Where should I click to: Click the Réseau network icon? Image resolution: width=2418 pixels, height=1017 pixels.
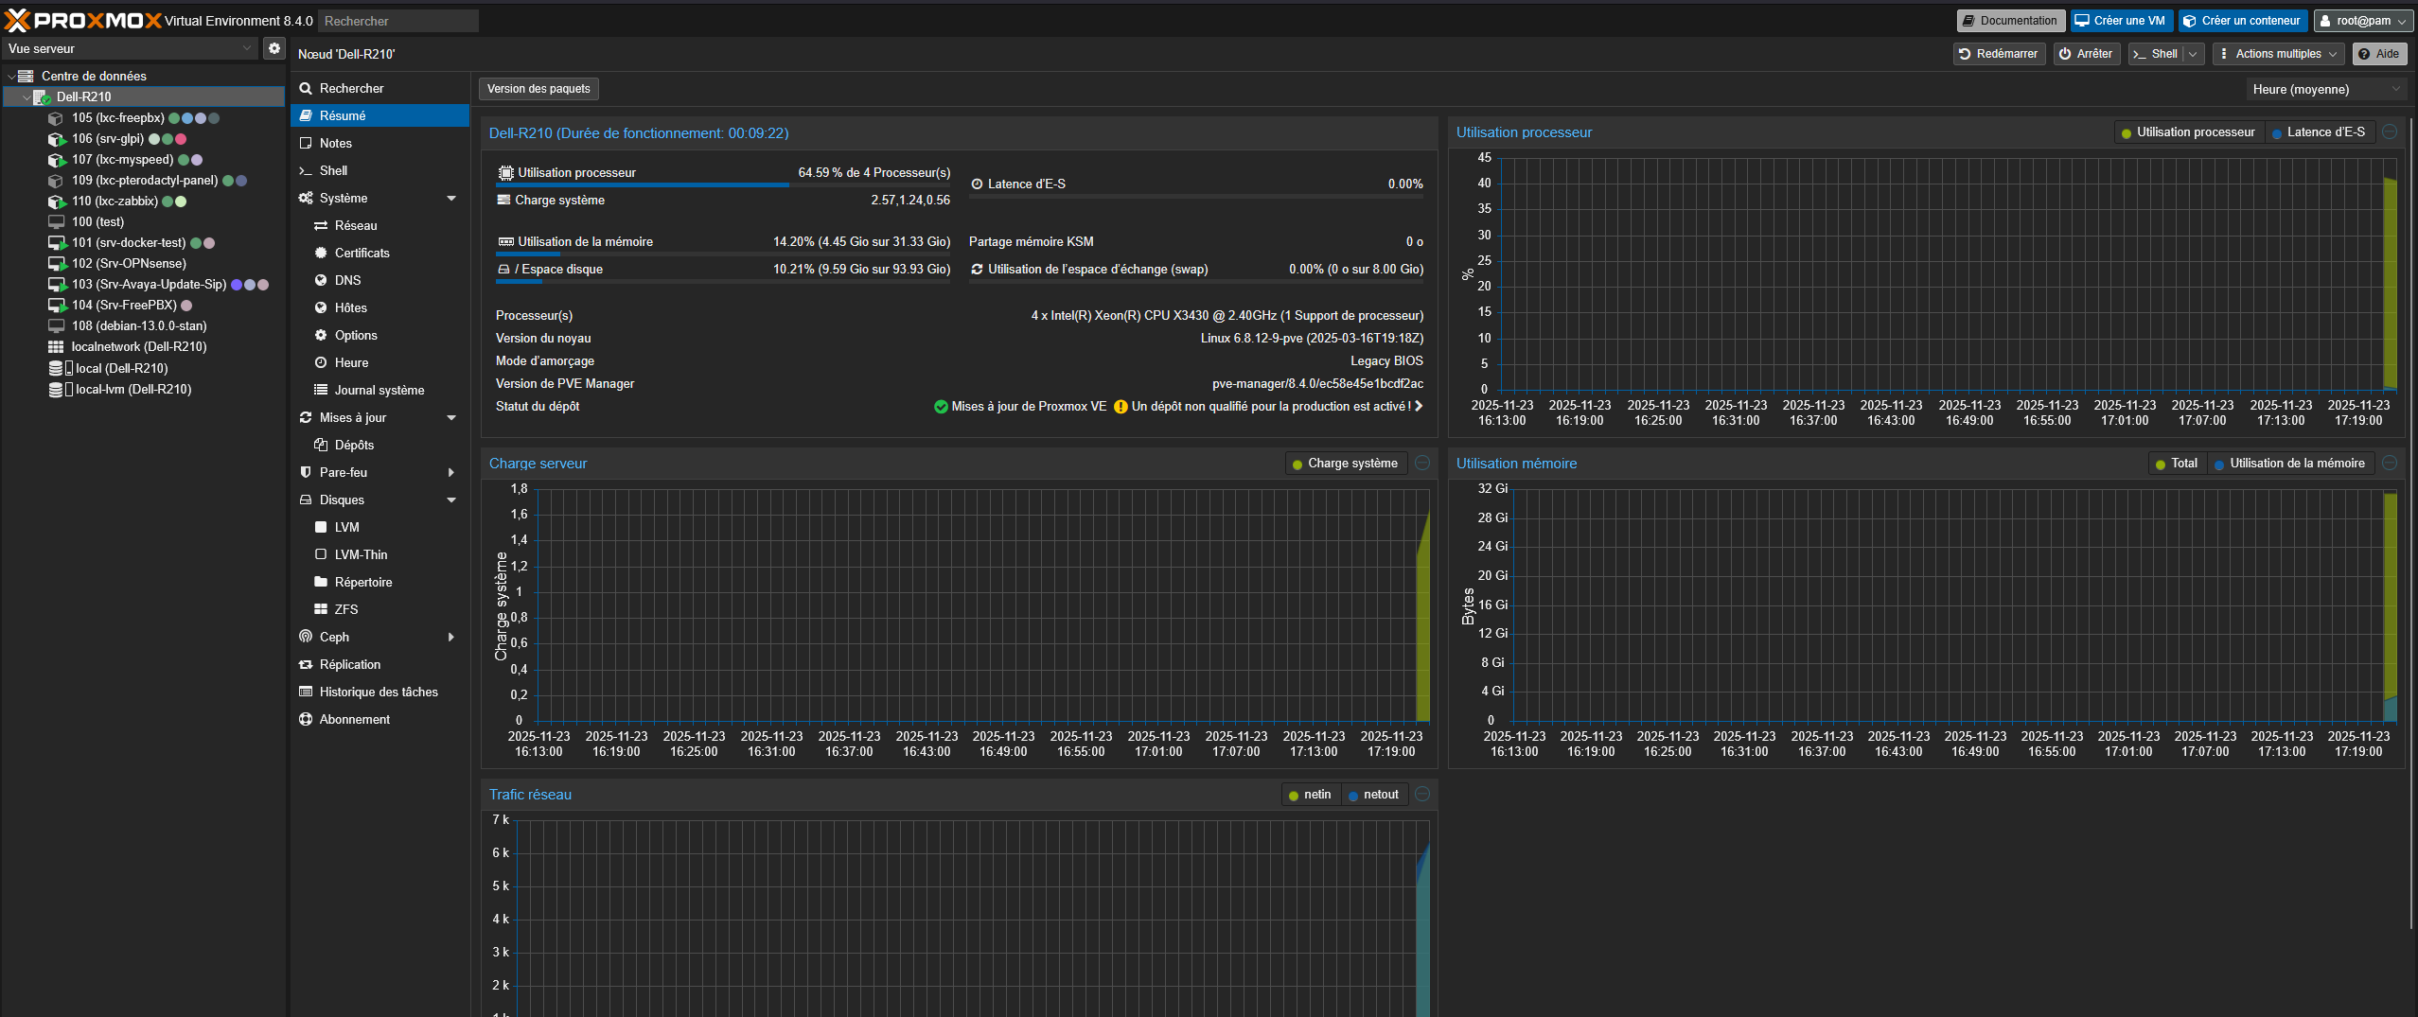click(x=321, y=225)
